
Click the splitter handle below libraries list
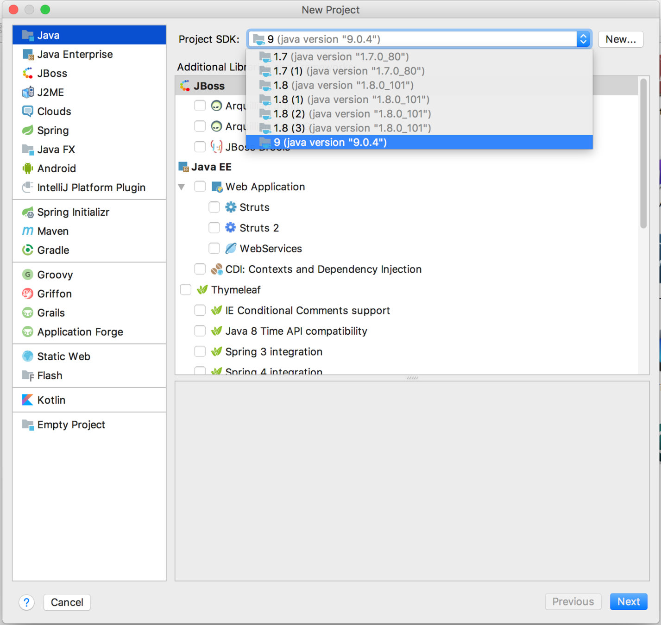click(x=412, y=378)
